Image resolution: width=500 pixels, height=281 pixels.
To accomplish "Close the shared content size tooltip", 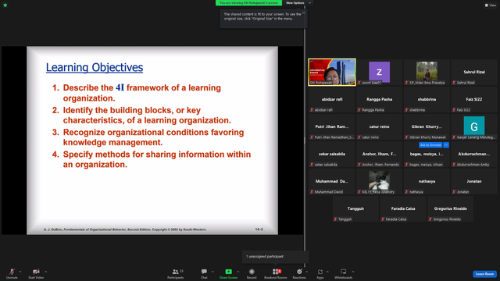I will tap(304, 12).
